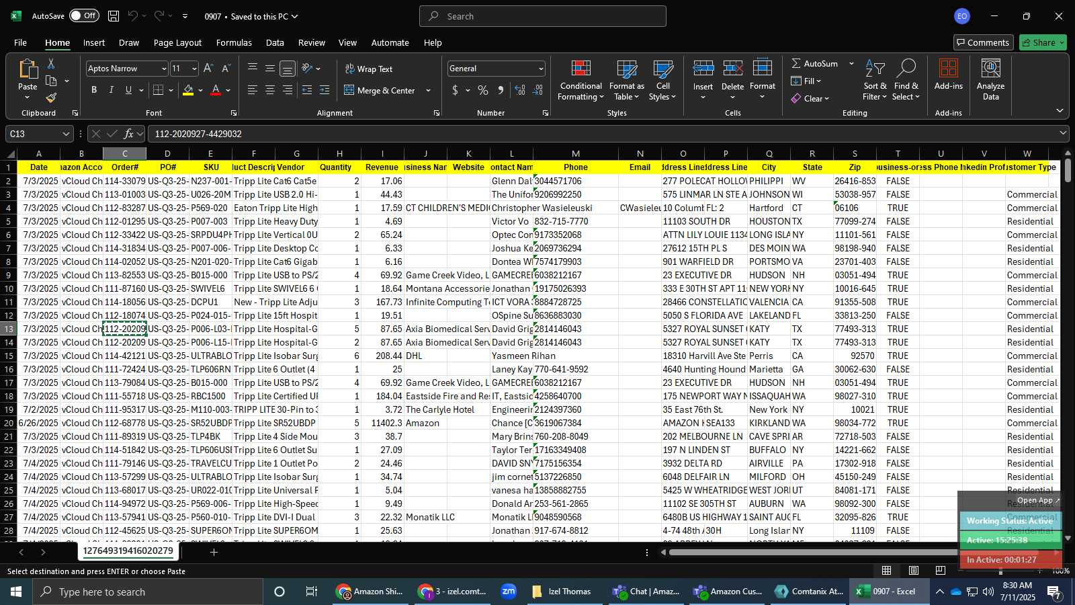Click the Increase Indent icon

pyautogui.click(x=325, y=90)
